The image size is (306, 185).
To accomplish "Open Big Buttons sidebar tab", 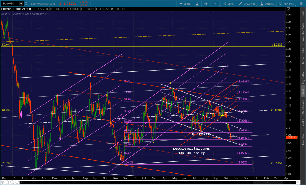I will click(303, 77).
